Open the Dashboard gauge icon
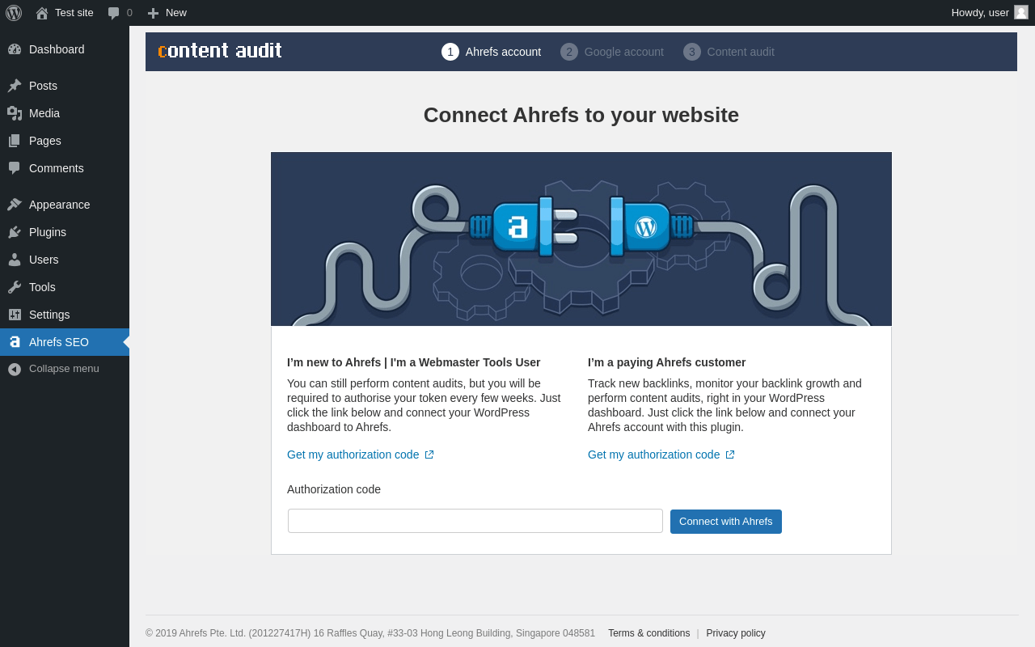This screenshot has width=1035, height=647. (x=15, y=49)
